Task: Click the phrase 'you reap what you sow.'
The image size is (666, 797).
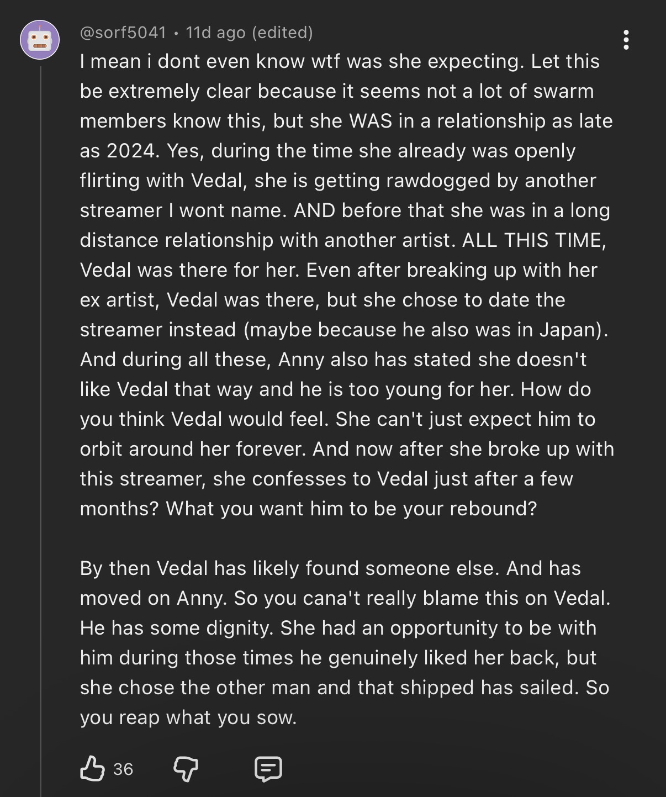Action: (188, 717)
